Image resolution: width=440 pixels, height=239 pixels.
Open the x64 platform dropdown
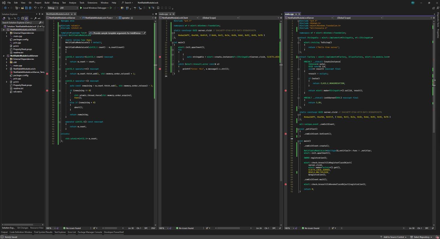(69, 8)
